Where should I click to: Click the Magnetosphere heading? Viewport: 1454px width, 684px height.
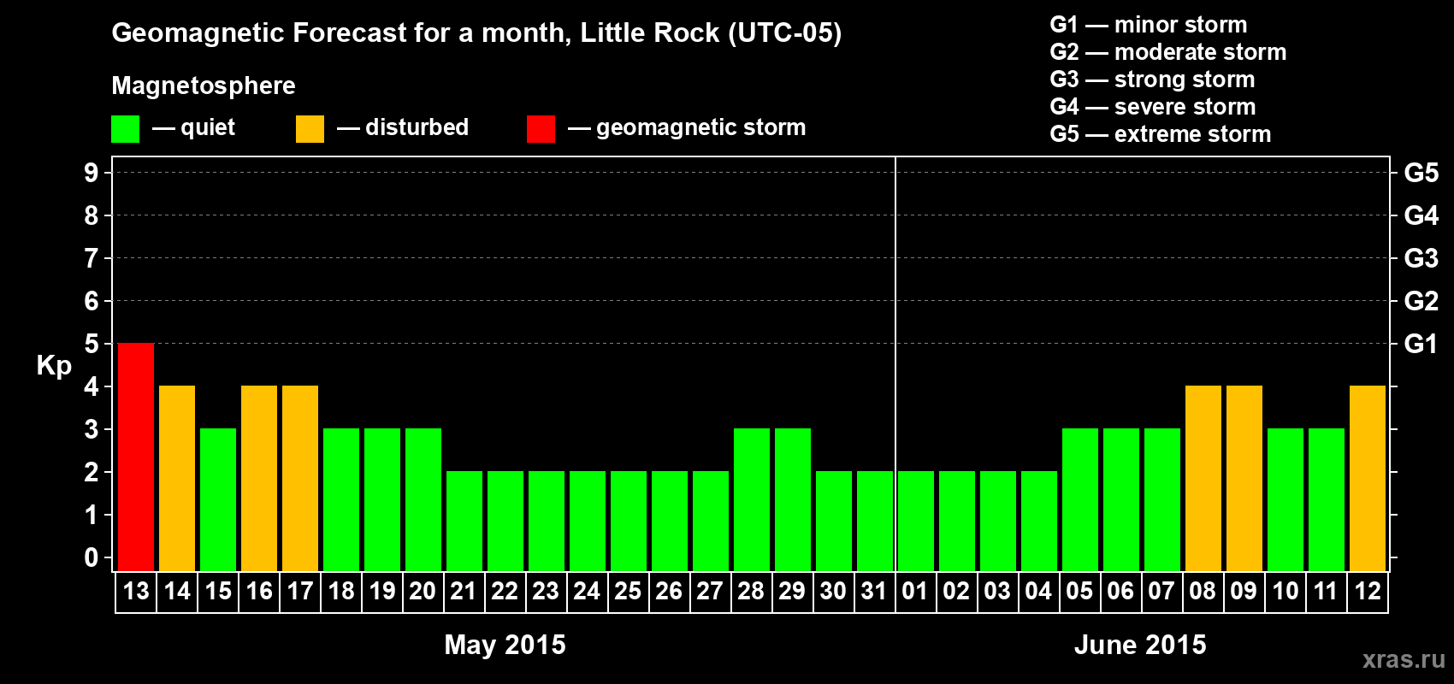[204, 86]
